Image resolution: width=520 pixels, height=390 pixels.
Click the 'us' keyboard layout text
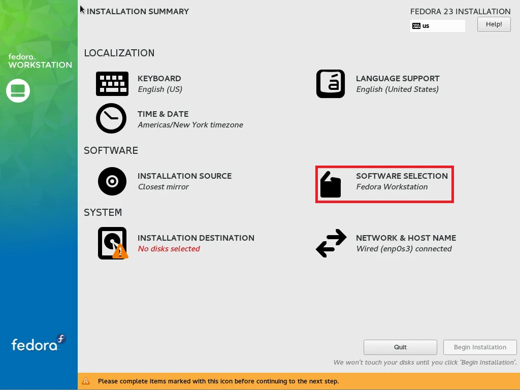(426, 26)
